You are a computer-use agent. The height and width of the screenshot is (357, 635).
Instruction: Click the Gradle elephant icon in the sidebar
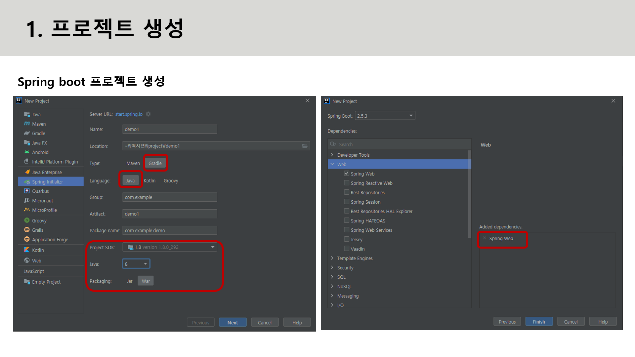pos(27,133)
